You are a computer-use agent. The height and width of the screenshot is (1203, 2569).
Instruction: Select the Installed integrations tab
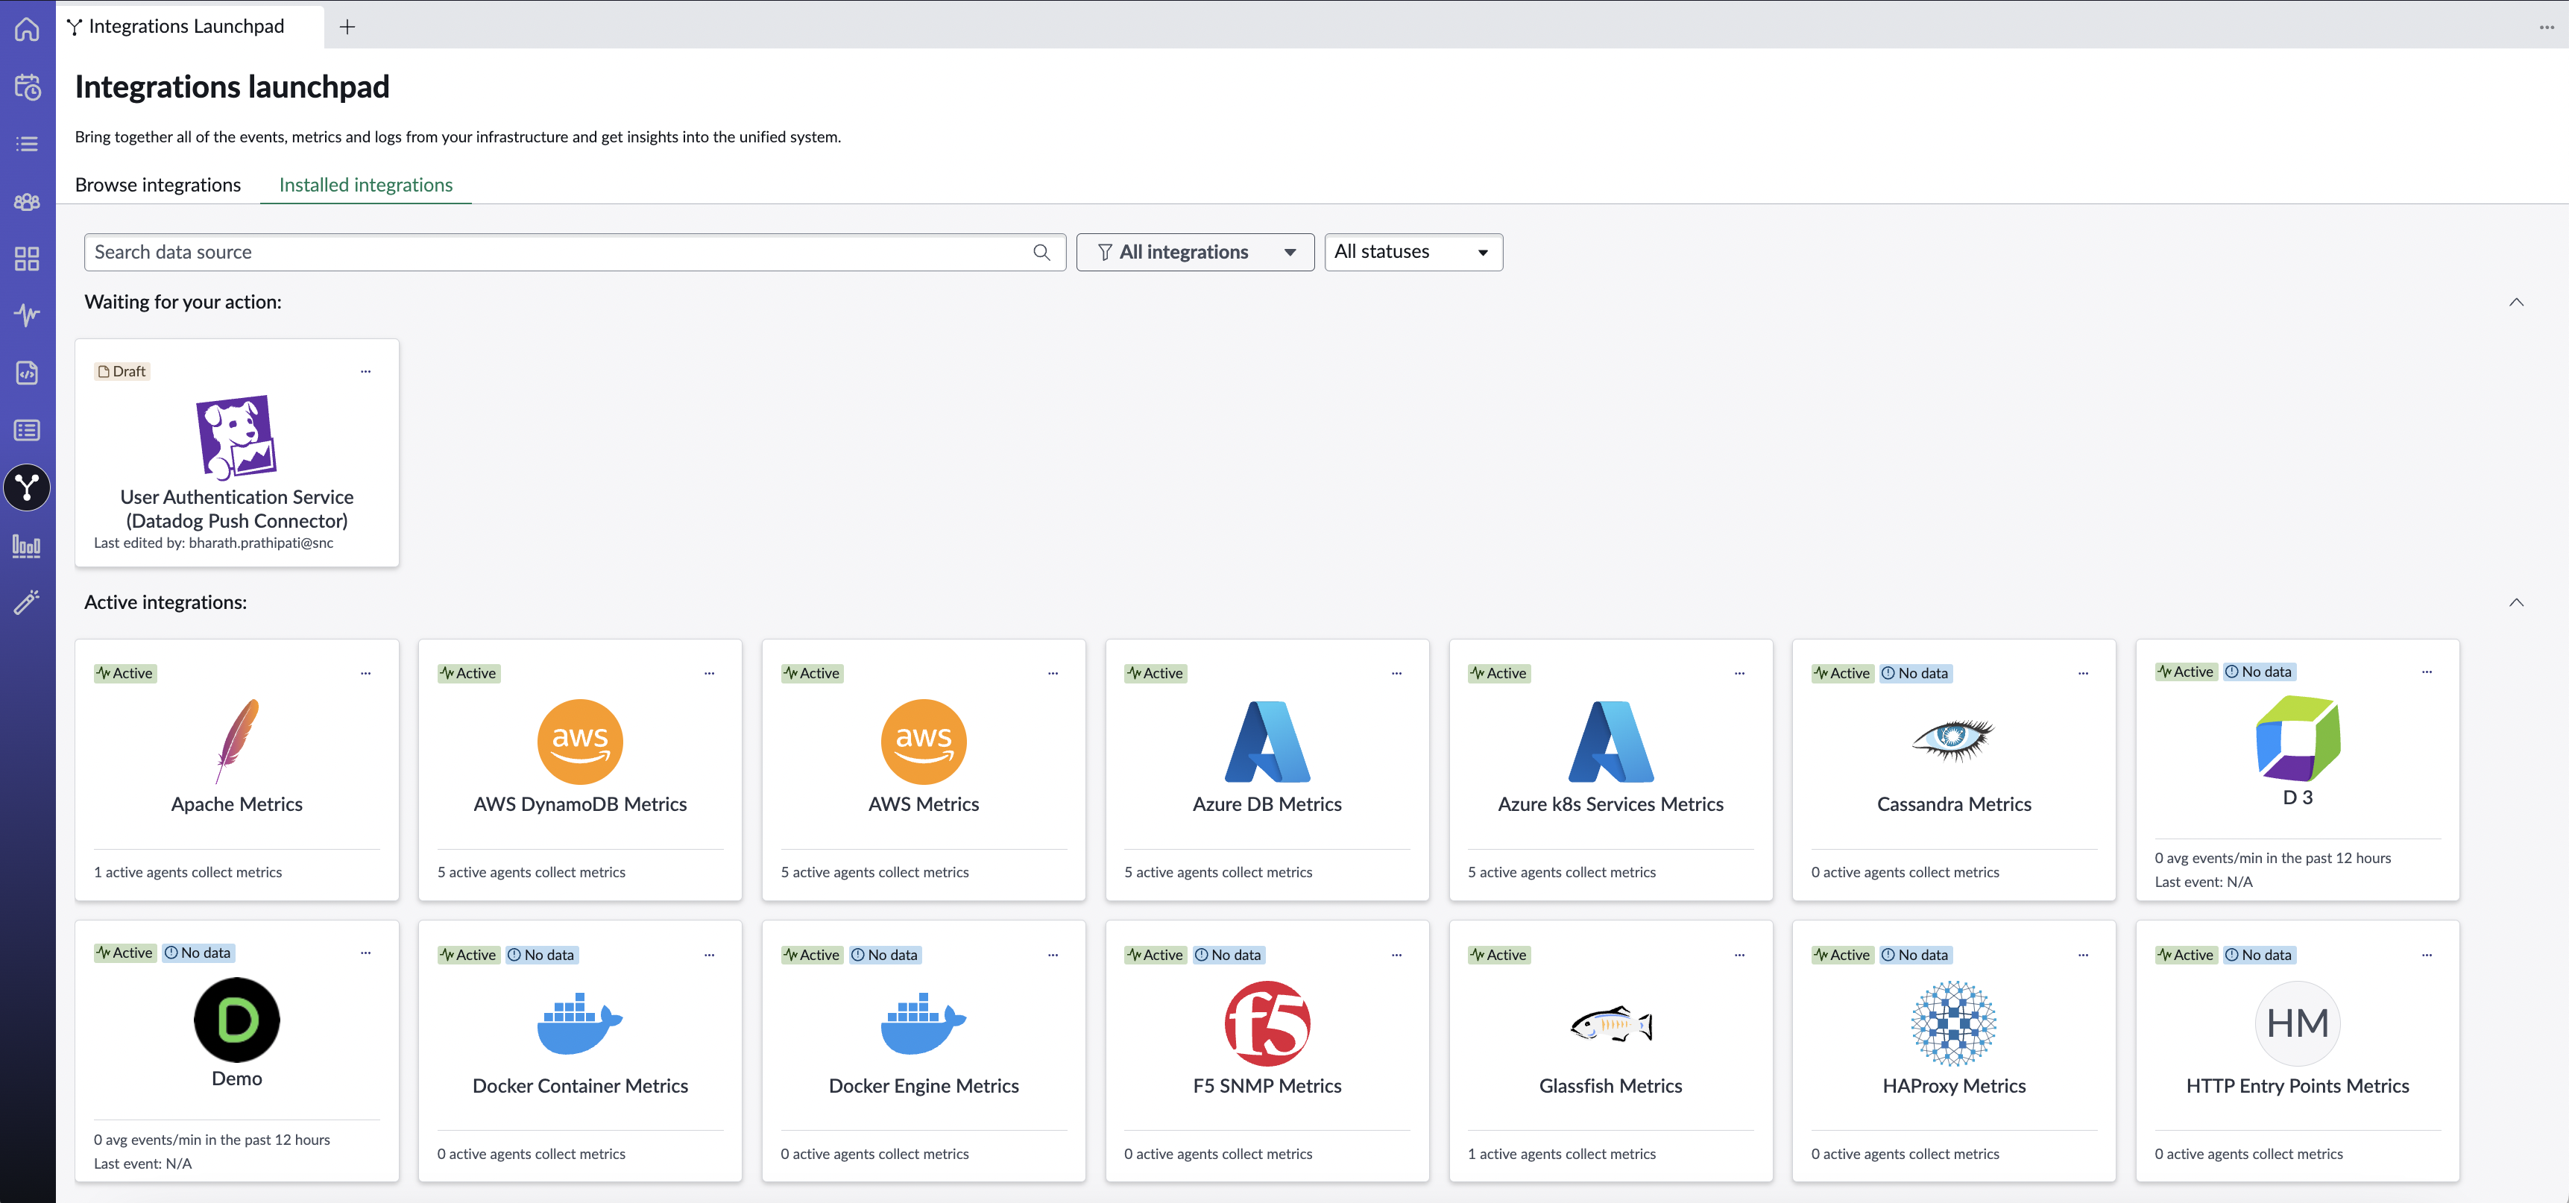pyautogui.click(x=366, y=186)
